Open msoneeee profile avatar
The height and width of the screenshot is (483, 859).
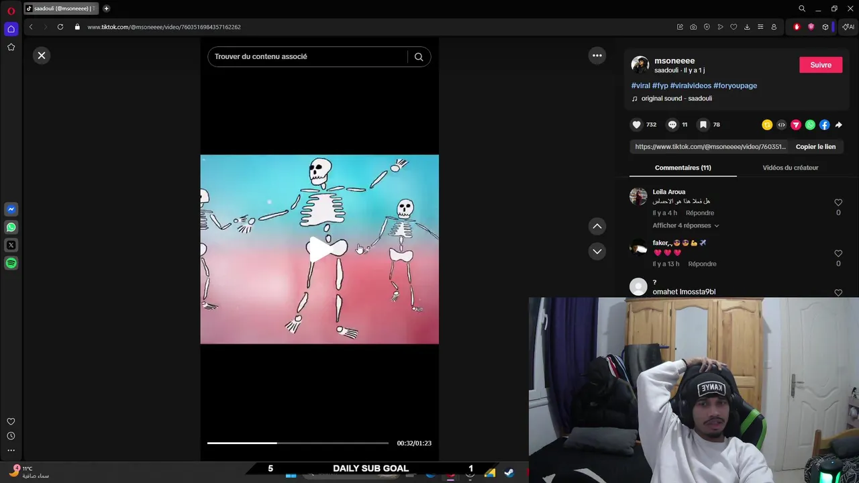pyautogui.click(x=640, y=65)
